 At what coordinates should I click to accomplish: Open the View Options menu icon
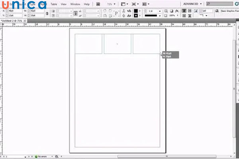coord(123,4)
